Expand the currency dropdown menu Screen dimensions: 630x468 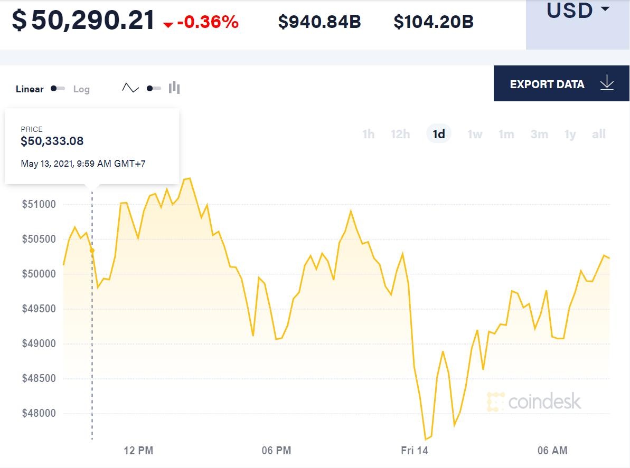click(577, 12)
